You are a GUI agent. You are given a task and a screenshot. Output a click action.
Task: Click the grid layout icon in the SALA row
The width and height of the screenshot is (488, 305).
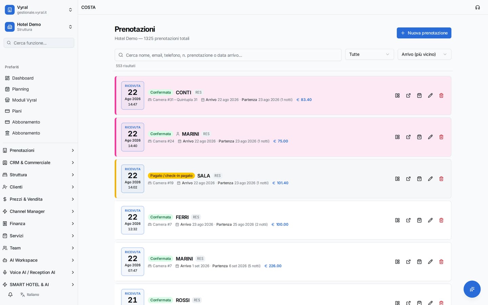(398, 179)
